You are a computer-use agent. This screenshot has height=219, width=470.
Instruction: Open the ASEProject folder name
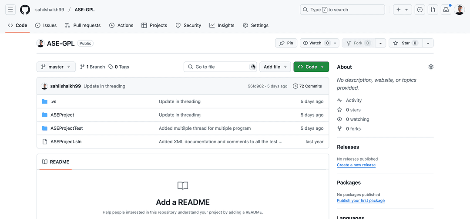(x=62, y=115)
